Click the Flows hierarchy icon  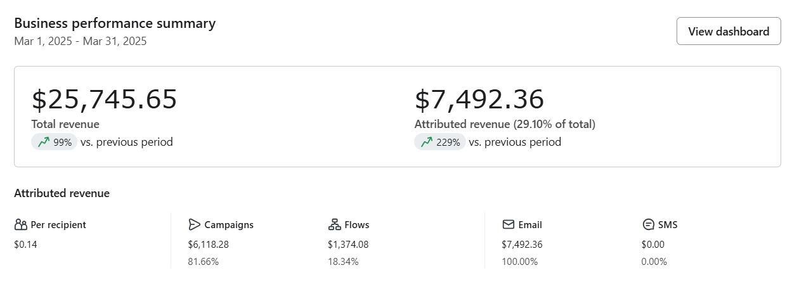pos(334,225)
